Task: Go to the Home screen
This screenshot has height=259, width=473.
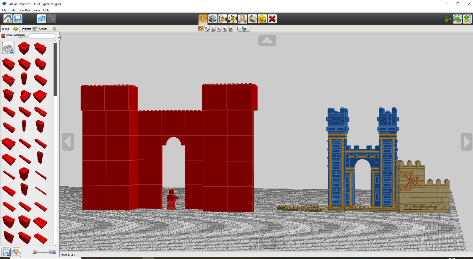Action: pyautogui.click(x=8, y=19)
